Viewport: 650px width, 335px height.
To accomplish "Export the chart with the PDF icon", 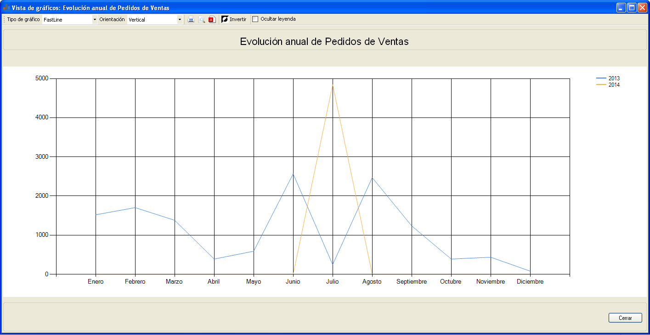I will tap(212, 19).
